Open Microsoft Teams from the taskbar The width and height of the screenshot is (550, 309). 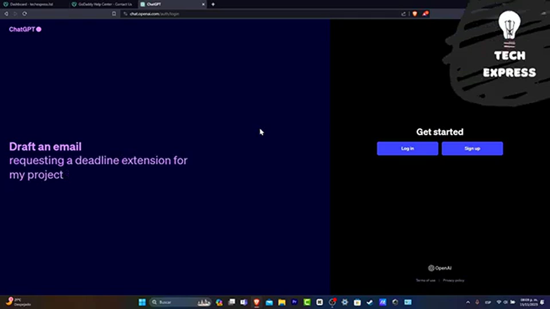pyautogui.click(x=244, y=302)
